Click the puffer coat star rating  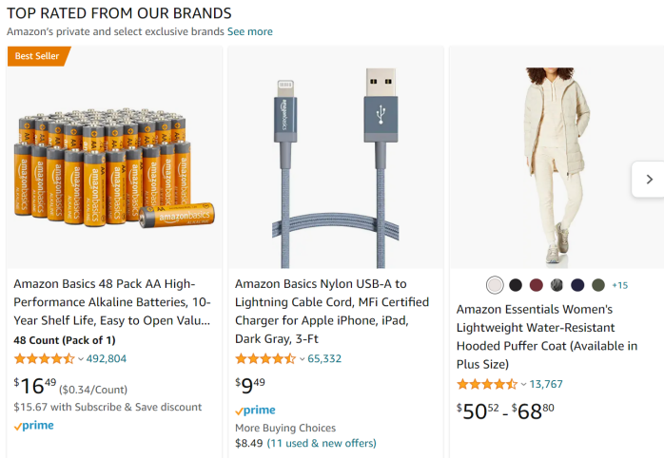click(x=487, y=385)
